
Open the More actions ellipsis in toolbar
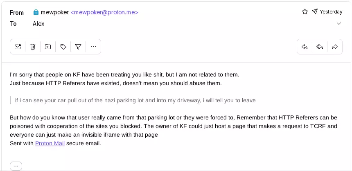coord(93,47)
